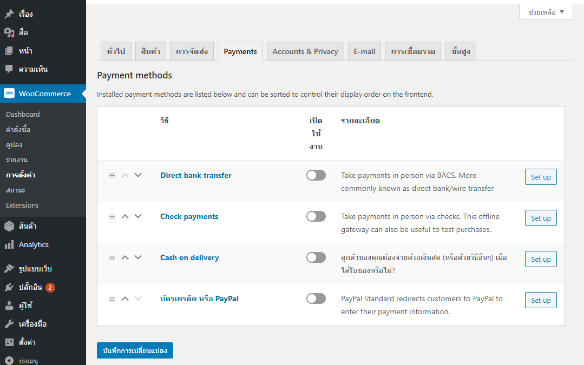Click the pages icon beside หน้า
This screenshot has height=365, width=584.
(x=9, y=51)
